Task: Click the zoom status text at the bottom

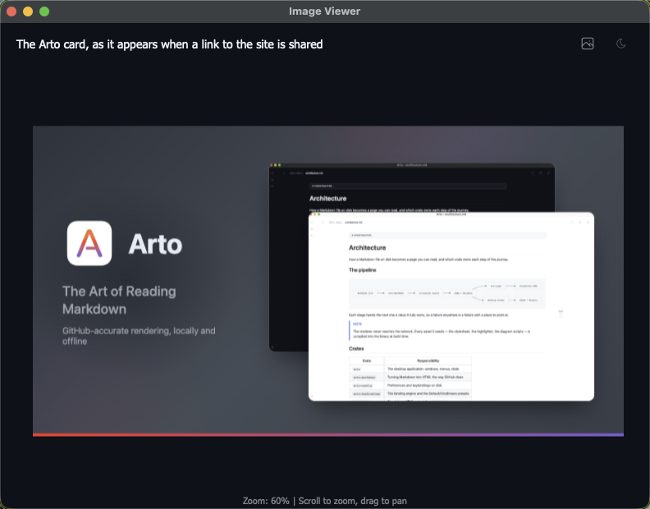Action: pos(324,501)
